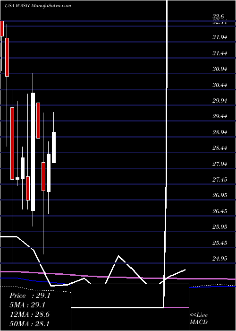Click the 31.94 price axis label
Viewport: 236px width, 331px height.
tap(220, 37)
